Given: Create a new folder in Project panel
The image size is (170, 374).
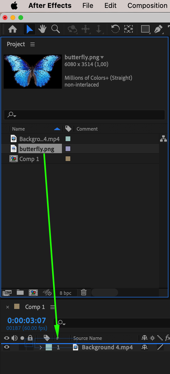Looking at the screenshot, I should [x=20, y=292].
